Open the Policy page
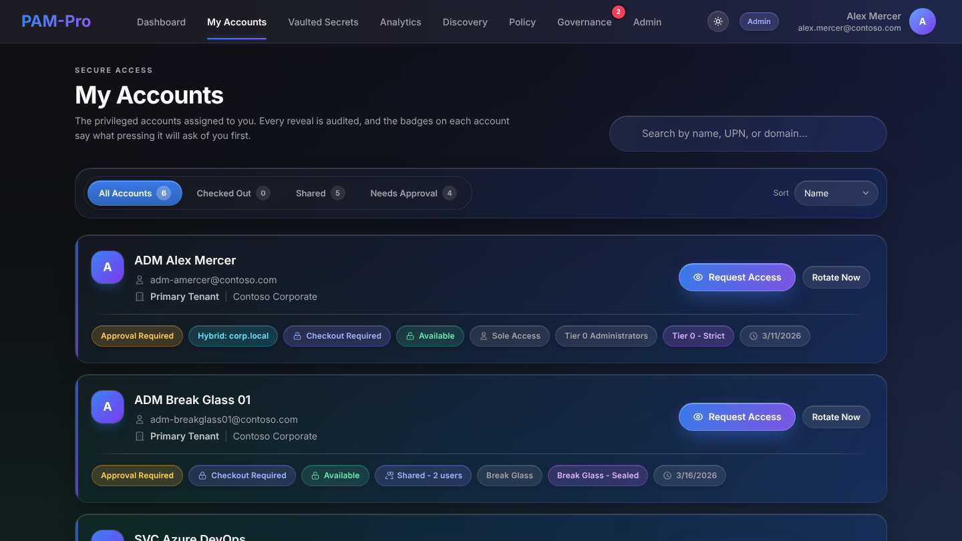This screenshot has height=541, width=962. pyautogui.click(x=522, y=22)
